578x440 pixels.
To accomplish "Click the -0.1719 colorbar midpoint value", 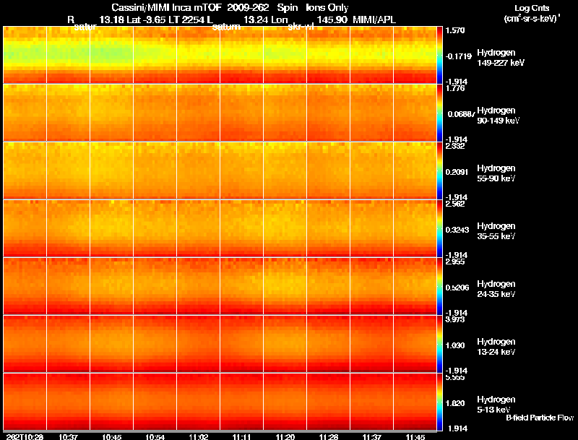I will pyautogui.click(x=458, y=56).
